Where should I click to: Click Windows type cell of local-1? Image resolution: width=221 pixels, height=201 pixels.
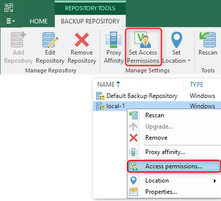202,106
